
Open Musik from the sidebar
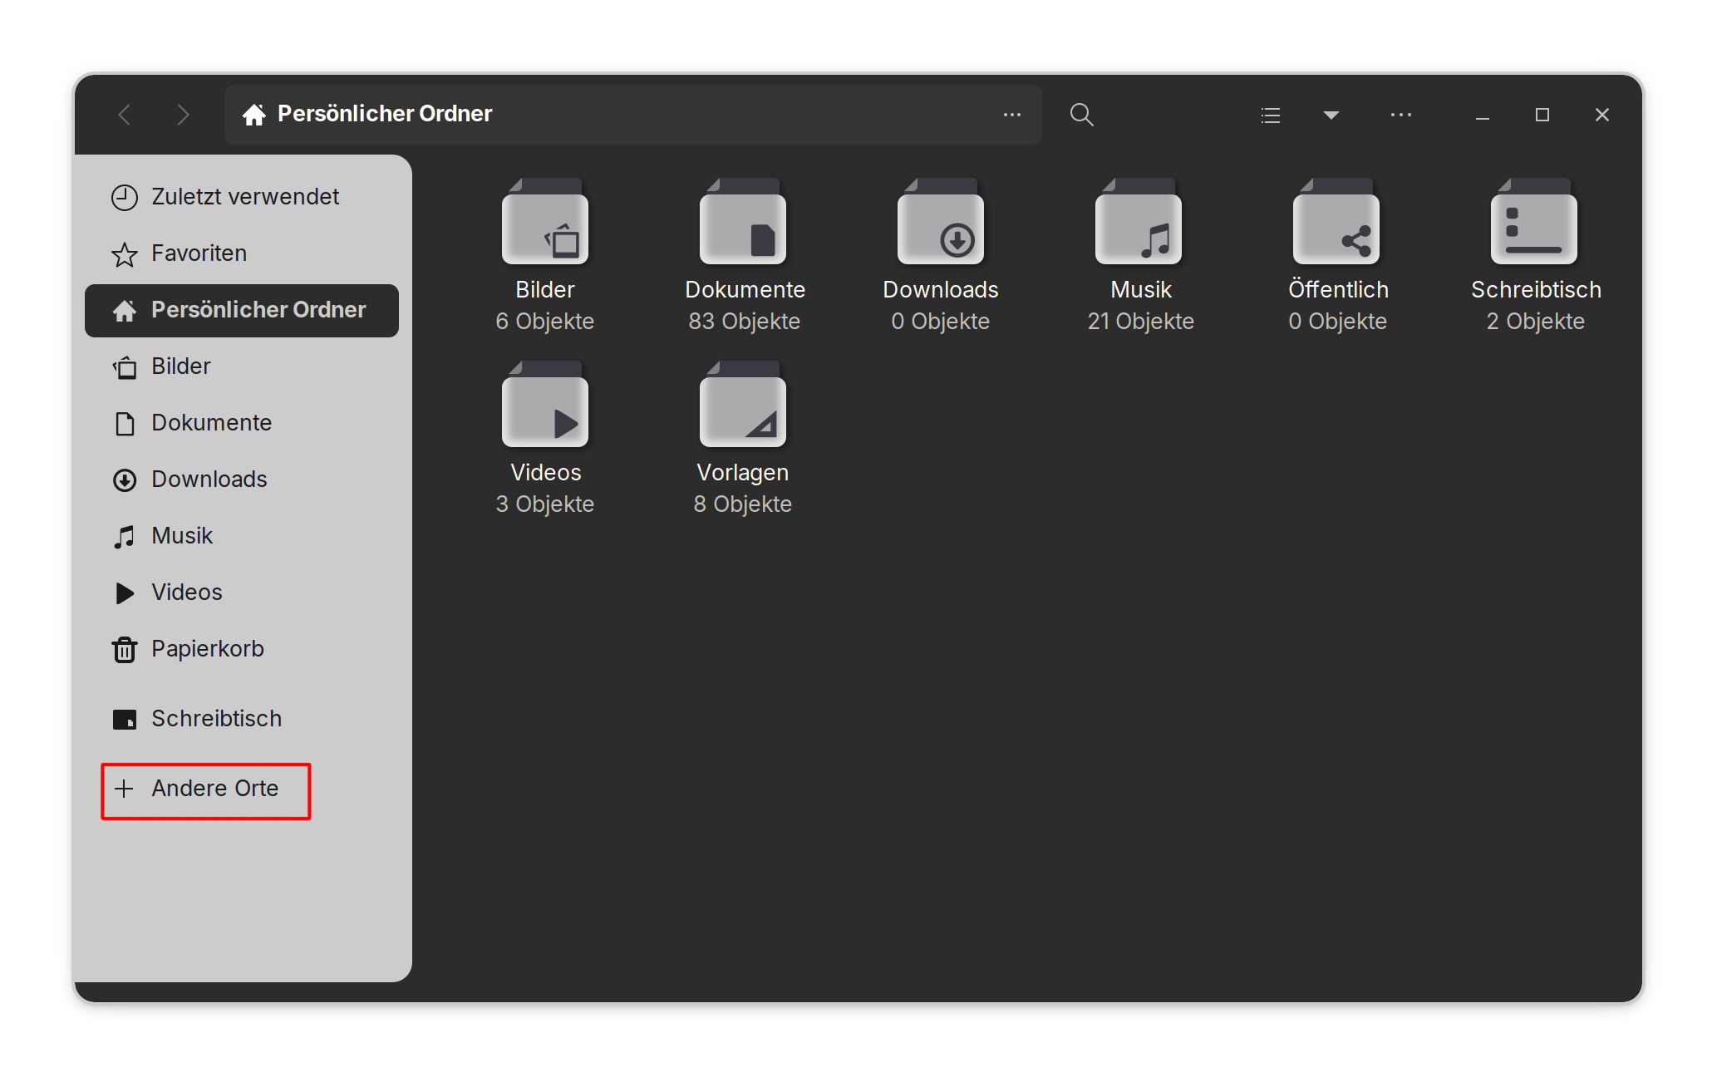tap(241, 536)
